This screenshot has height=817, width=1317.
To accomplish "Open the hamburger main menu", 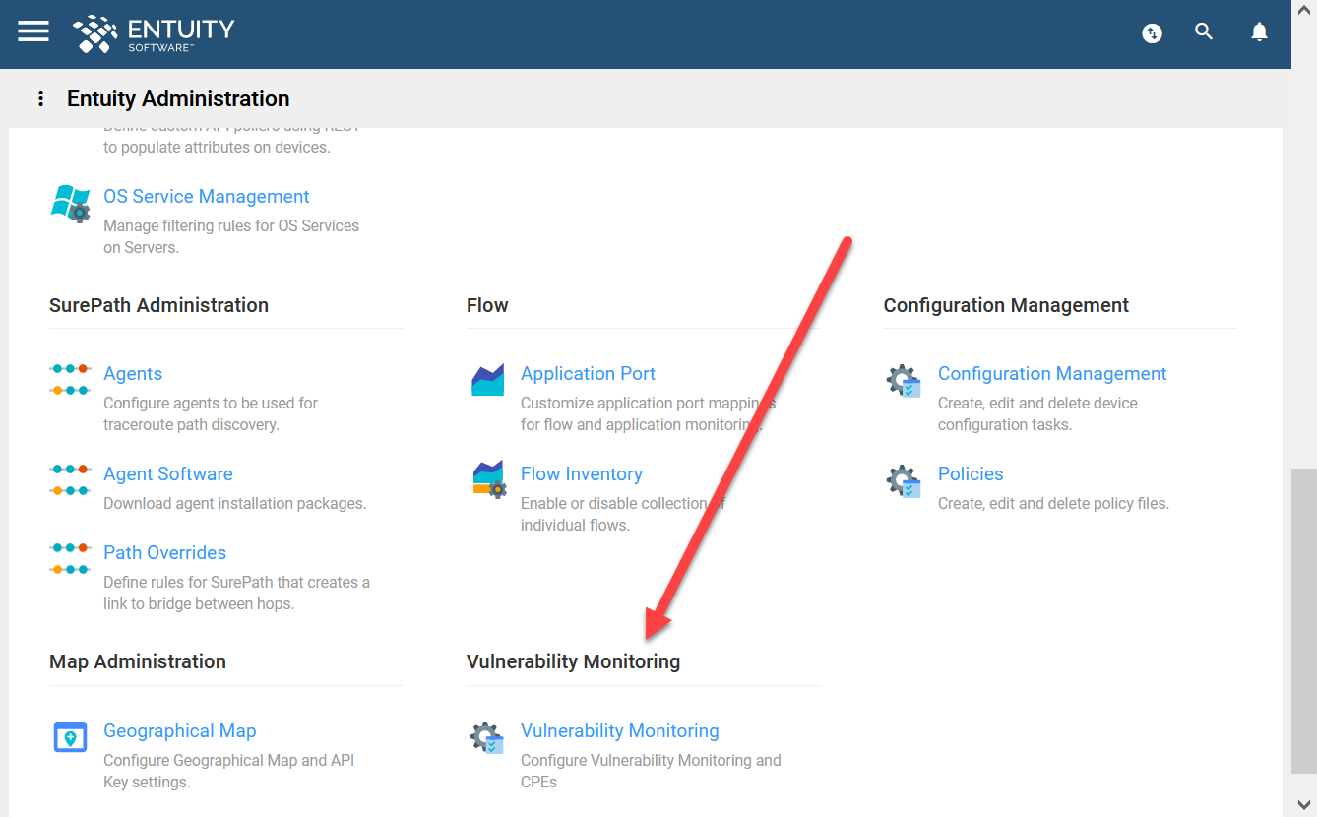I will pos(33,31).
